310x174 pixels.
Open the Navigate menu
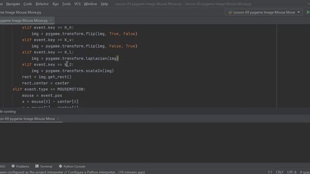pos(13,4)
